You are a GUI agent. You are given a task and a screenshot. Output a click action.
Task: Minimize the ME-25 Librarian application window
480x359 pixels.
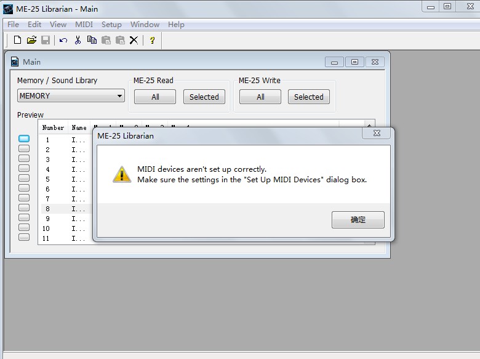pos(431,7)
